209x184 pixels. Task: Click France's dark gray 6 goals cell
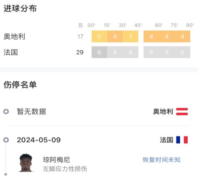(99, 52)
